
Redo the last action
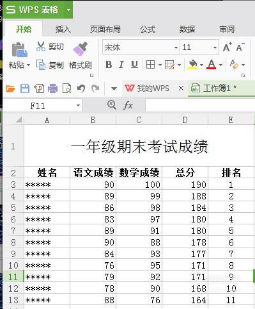pyautogui.click(x=95, y=88)
